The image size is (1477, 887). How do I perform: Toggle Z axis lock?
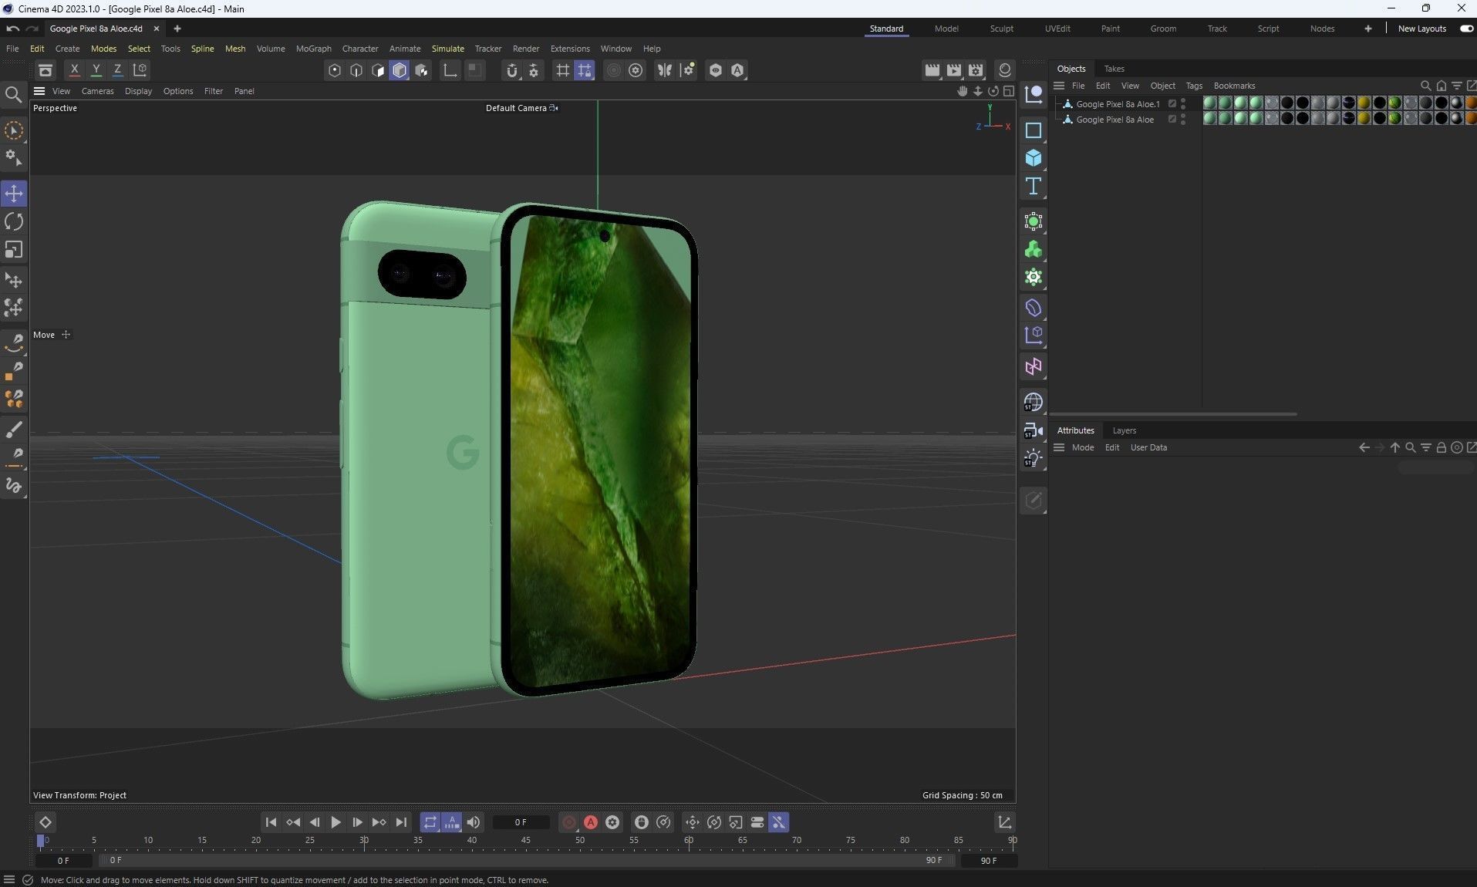click(x=117, y=69)
